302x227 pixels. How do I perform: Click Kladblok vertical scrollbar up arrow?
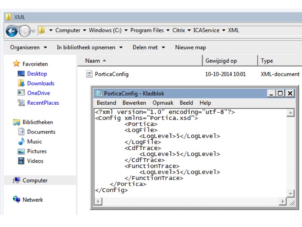(x=290, y=113)
